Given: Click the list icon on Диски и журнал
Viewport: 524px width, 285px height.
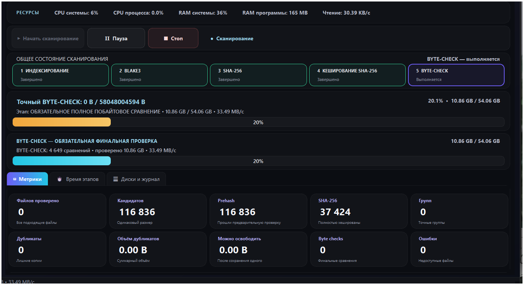Looking at the screenshot, I should (x=116, y=179).
